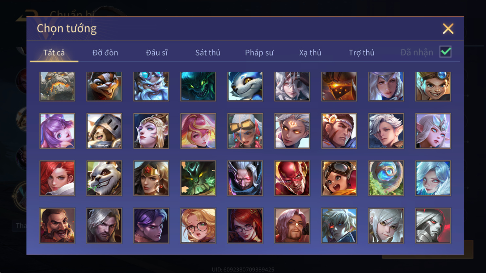Viewport: 486px width, 273px height.
Task: Choose the Wonder Woman hero portrait
Action: point(151,178)
